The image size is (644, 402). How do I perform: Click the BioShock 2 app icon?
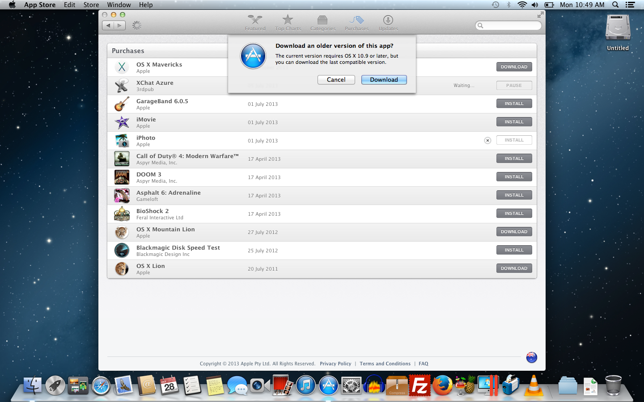(x=122, y=214)
